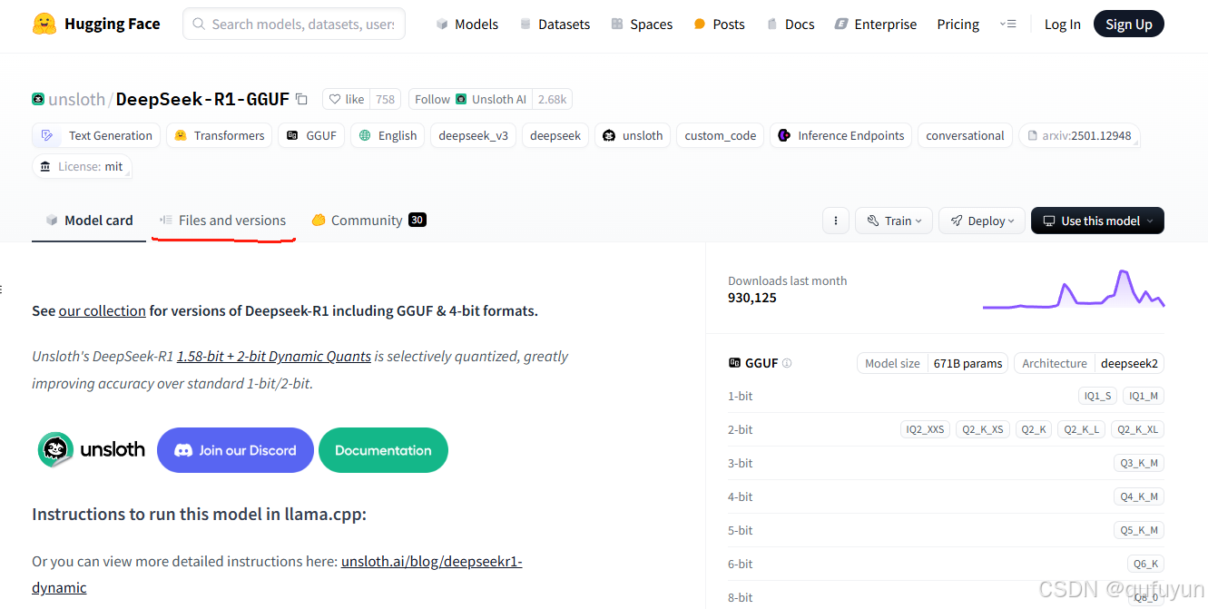Screen dimensions: 1208x609
Task: Select the Q2_K quantization
Action: point(1033,429)
